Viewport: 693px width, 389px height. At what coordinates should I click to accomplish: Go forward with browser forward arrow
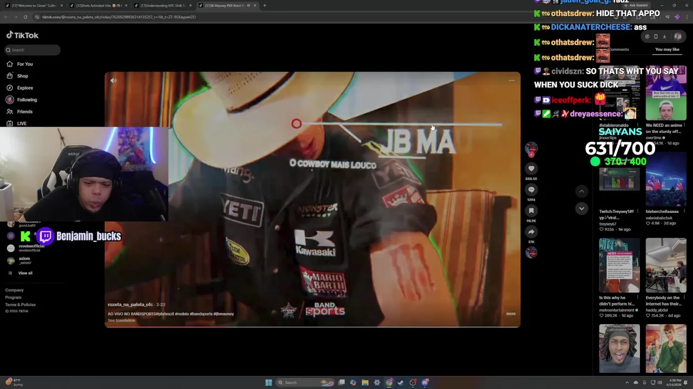(16, 17)
